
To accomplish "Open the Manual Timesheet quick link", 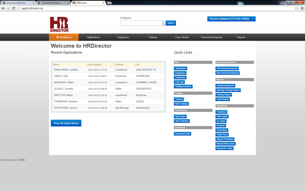I will click(225, 139).
